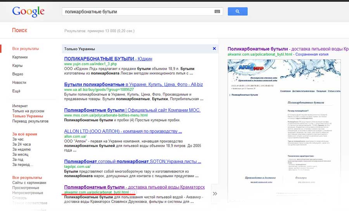The height and width of the screenshot is (211, 349).
Task: Click the Google logo
Action: coord(28,12)
